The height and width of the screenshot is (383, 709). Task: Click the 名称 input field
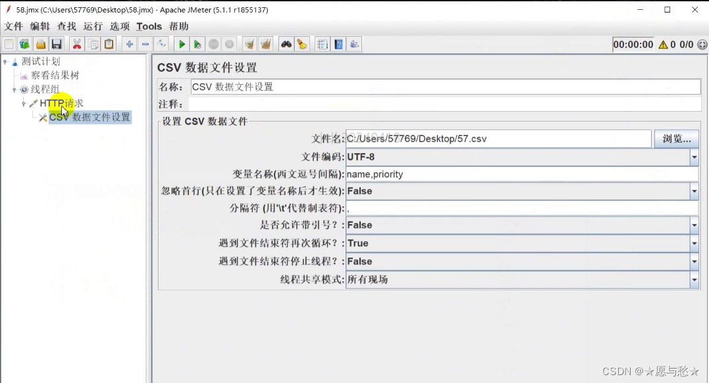[445, 87]
